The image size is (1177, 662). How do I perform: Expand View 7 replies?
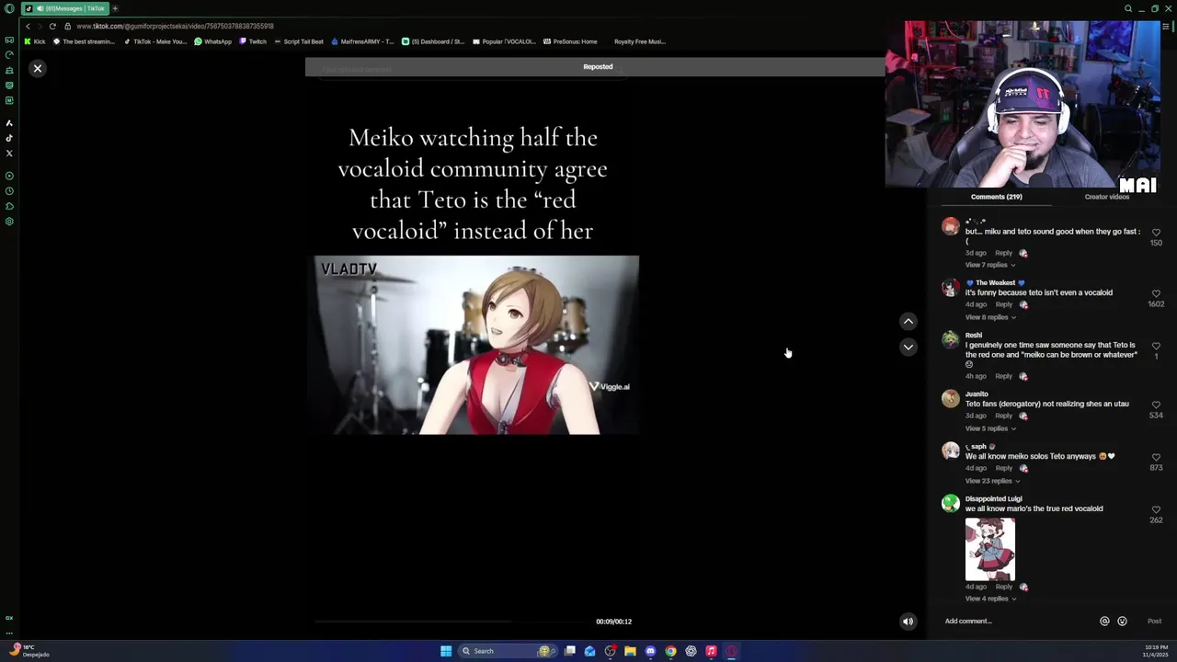[x=989, y=265]
